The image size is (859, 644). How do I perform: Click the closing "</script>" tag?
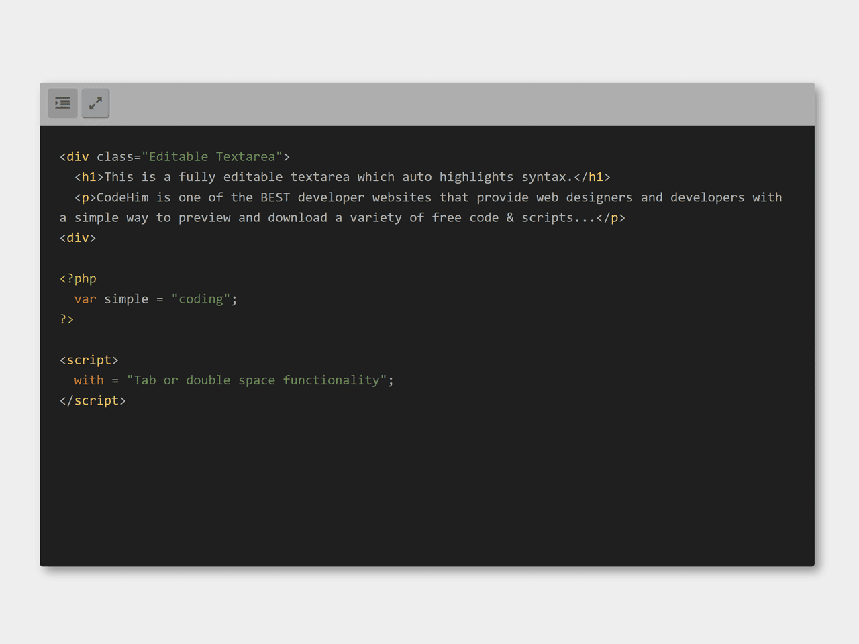pos(93,400)
